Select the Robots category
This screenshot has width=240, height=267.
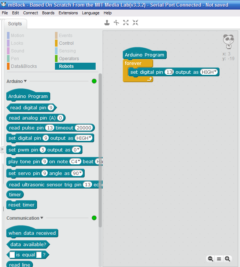click(x=75, y=66)
